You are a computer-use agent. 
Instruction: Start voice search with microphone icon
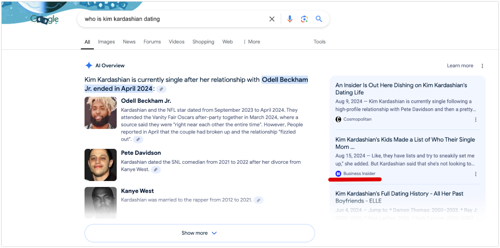point(290,19)
